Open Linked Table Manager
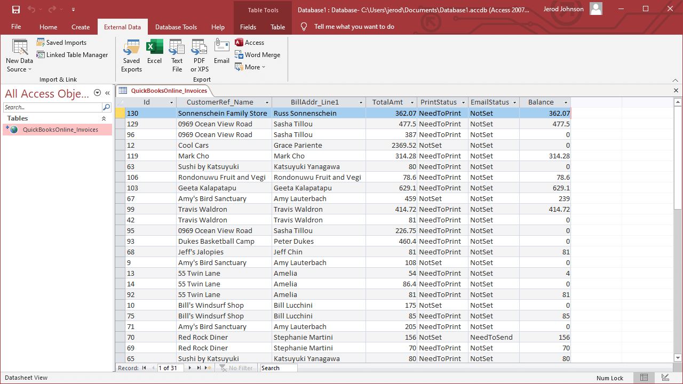The image size is (683, 384). [x=72, y=55]
